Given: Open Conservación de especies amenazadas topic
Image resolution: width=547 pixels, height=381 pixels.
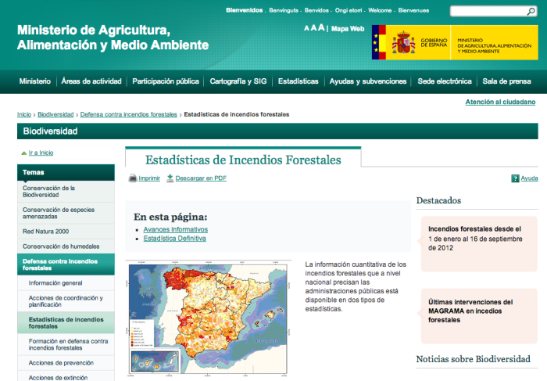Looking at the screenshot, I should [x=66, y=213].
